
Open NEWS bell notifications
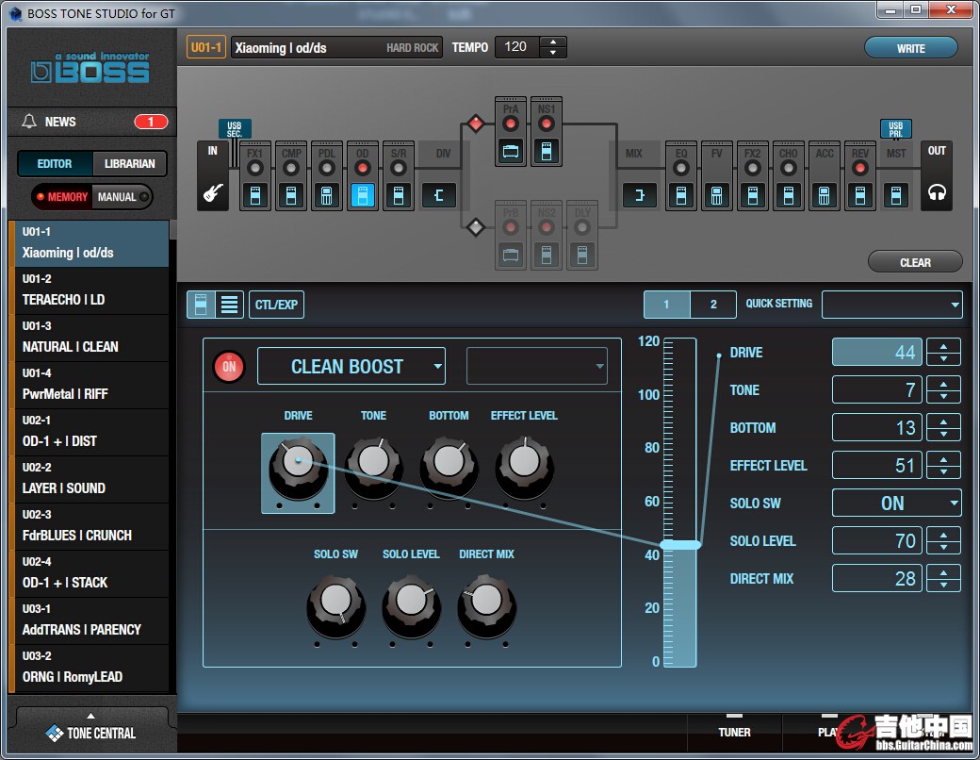[29, 122]
